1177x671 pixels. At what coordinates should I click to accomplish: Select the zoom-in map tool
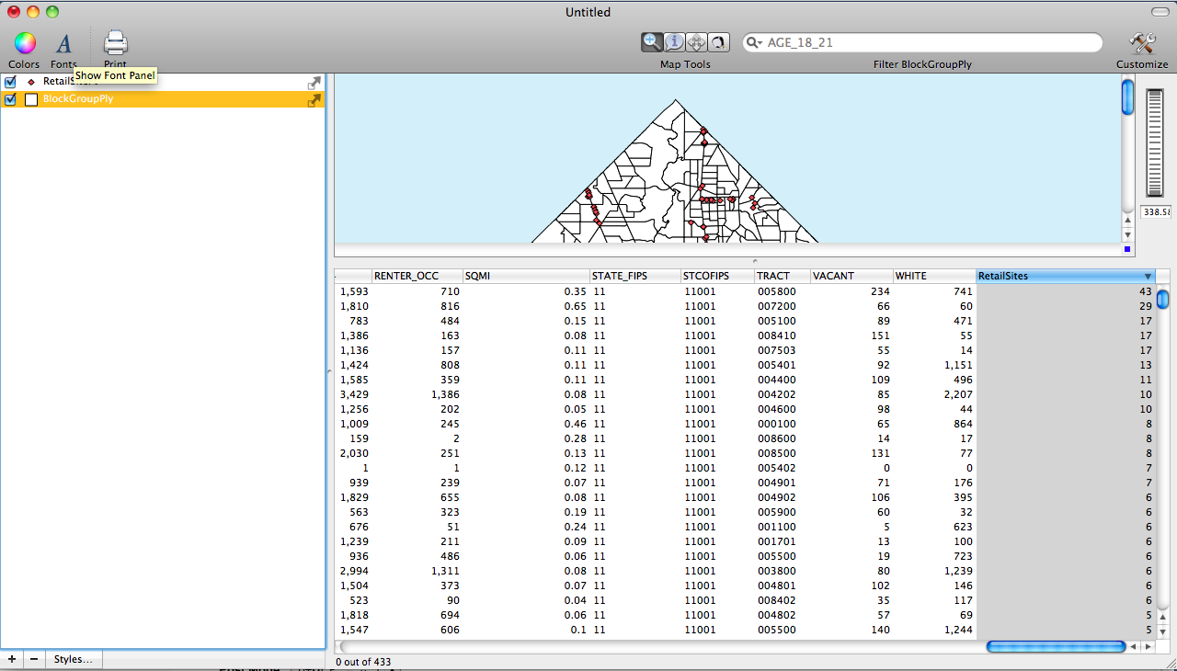(652, 42)
